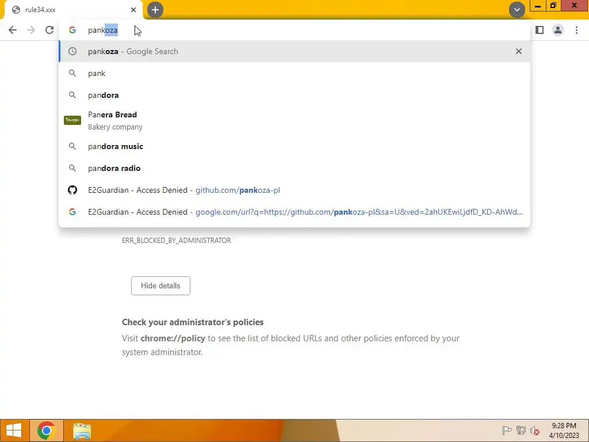Choose the pankoza Google Search suggestion
589x442 pixels.
click(x=294, y=51)
